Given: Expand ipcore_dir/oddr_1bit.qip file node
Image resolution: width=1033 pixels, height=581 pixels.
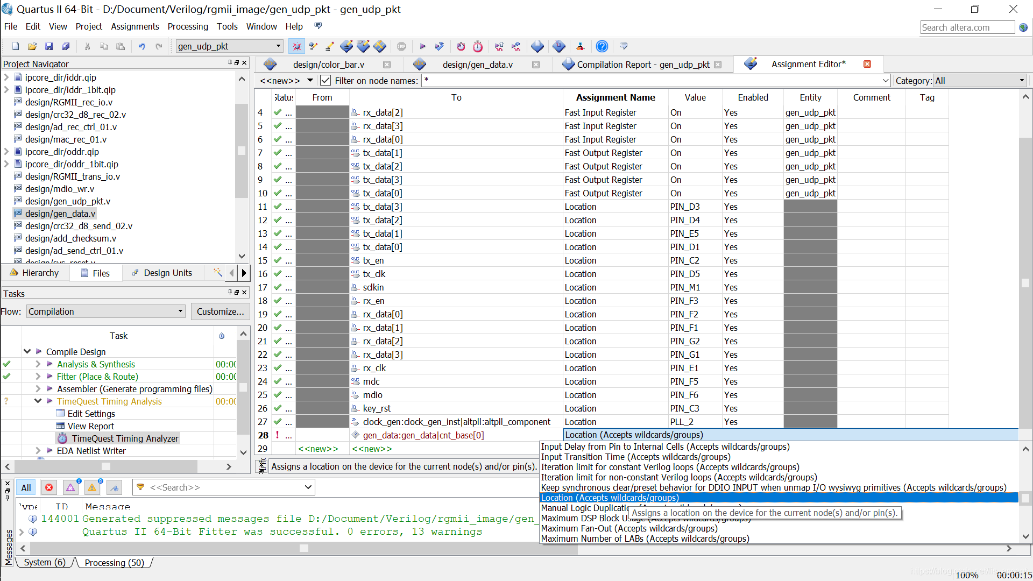Looking at the screenshot, I should 7,164.
